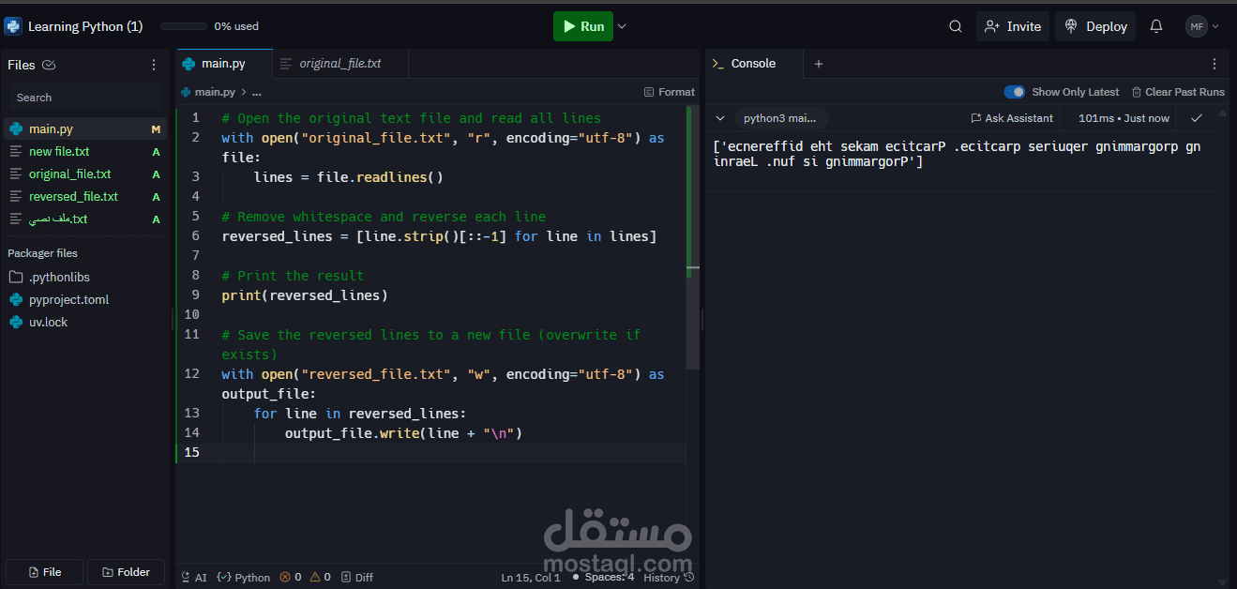
Task: Click the errors count icon showing 0
Action: (x=291, y=578)
